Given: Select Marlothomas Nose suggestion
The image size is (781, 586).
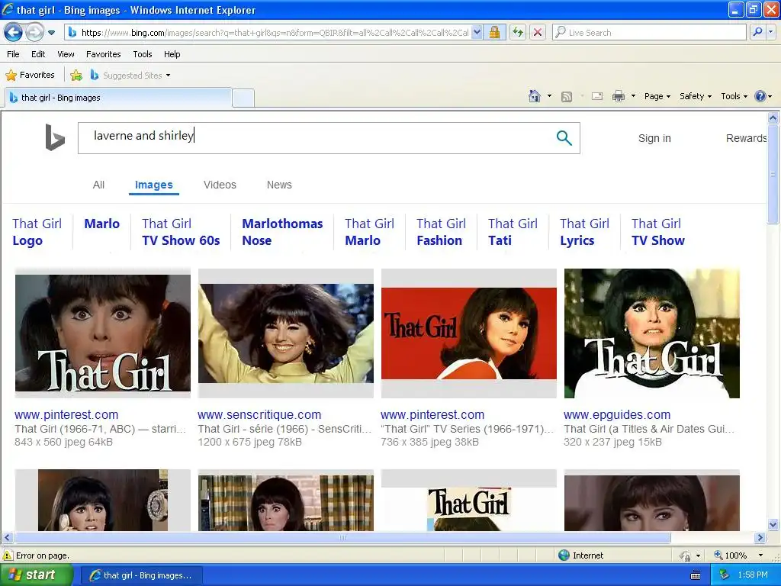Looking at the screenshot, I should click(x=282, y=232).
